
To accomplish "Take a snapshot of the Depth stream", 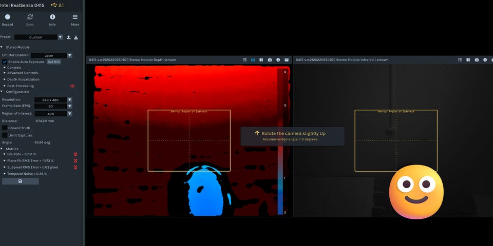I will pos(270,60).
